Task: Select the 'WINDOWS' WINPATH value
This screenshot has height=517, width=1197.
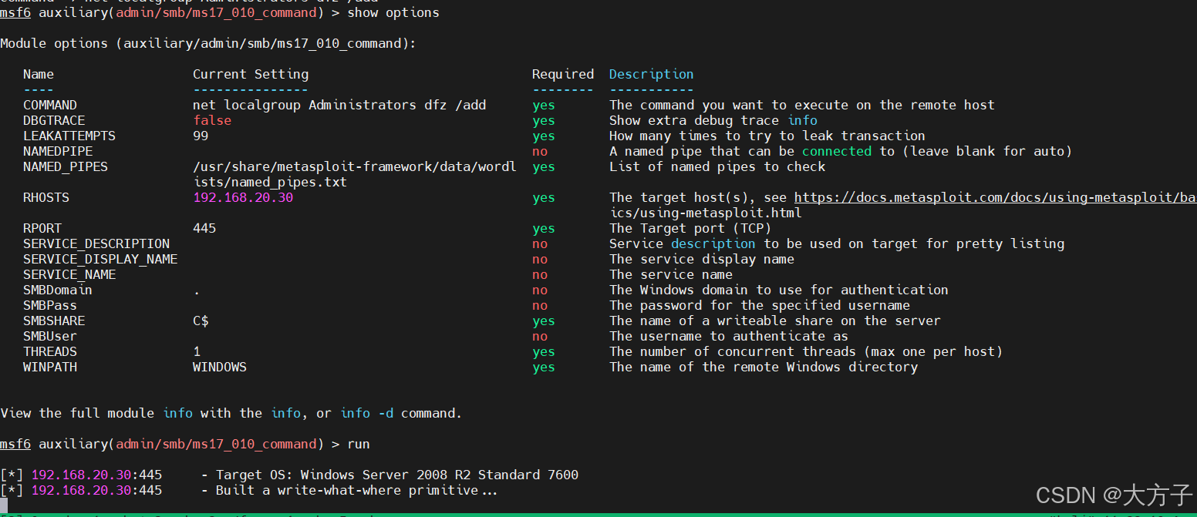Action: coord(220,367)
